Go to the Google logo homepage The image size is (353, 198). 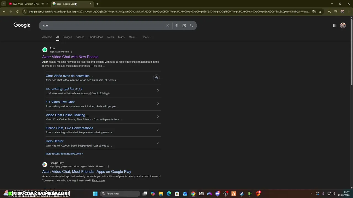22,25
